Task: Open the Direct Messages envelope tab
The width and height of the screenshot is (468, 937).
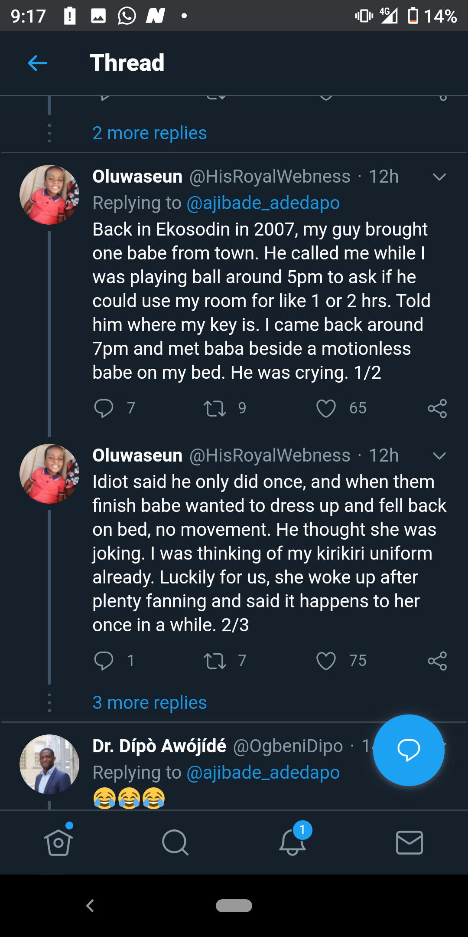Action: 409,842
